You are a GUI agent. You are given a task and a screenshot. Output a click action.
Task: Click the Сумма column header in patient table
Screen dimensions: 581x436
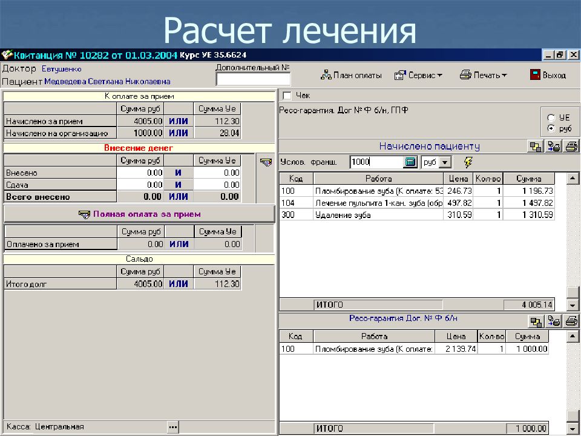coord(529,179)
